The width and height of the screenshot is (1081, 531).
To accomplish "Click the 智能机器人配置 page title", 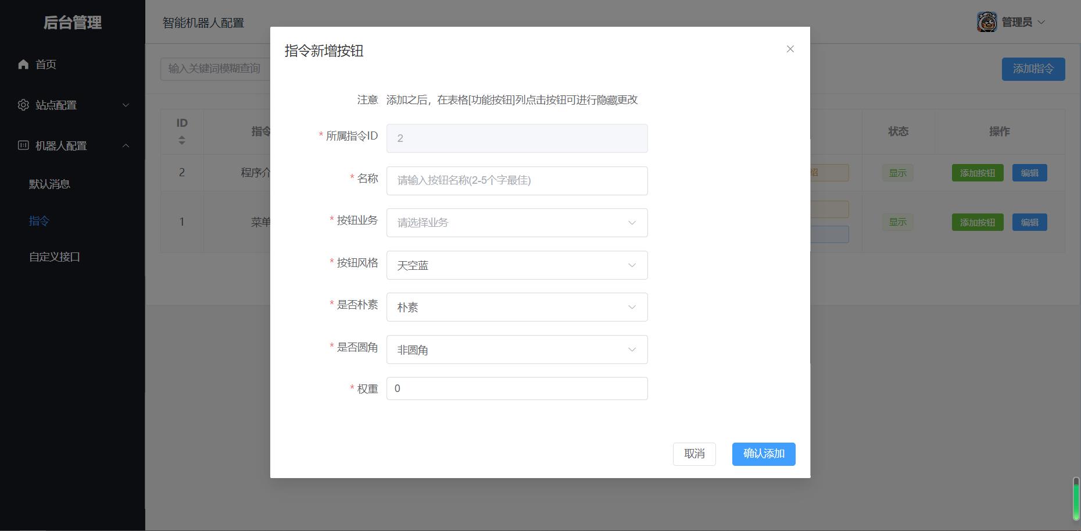I will (203, 23).
